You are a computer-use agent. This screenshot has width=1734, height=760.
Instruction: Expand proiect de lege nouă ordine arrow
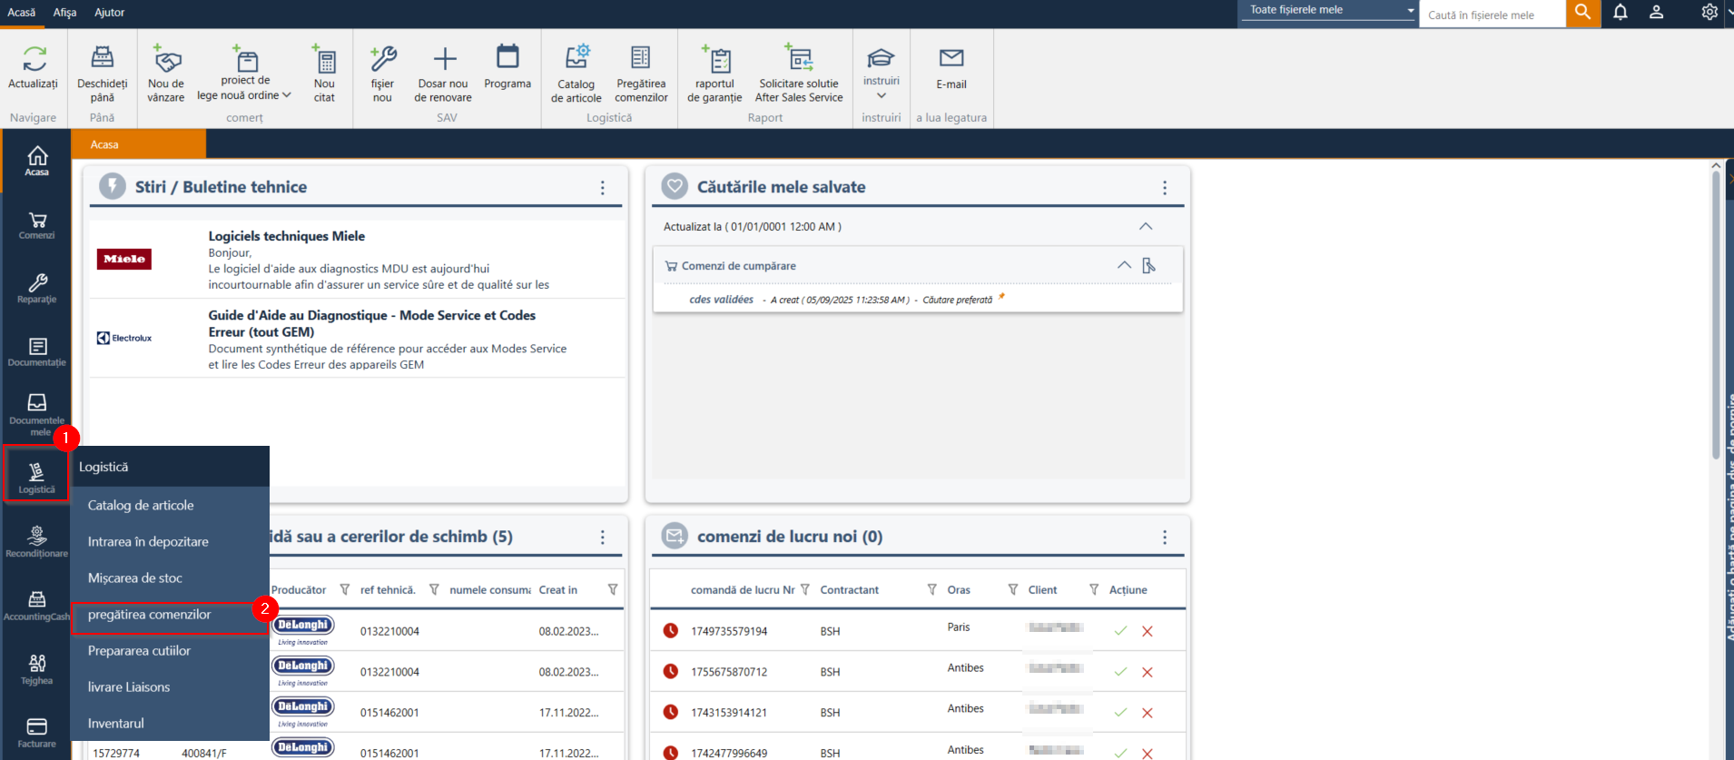tap(287, 95)
